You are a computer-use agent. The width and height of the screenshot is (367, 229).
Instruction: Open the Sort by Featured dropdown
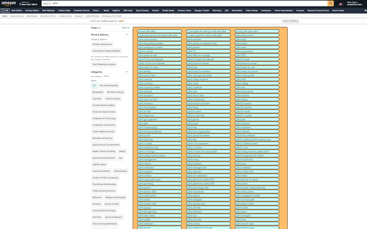290,21
